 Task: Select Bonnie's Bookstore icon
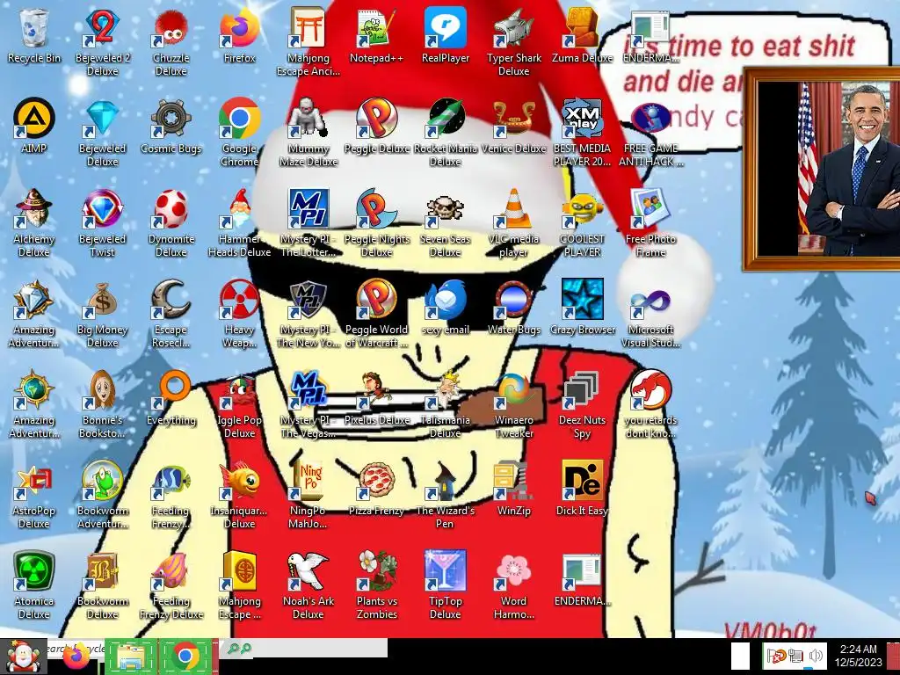[x=102, y=405]
